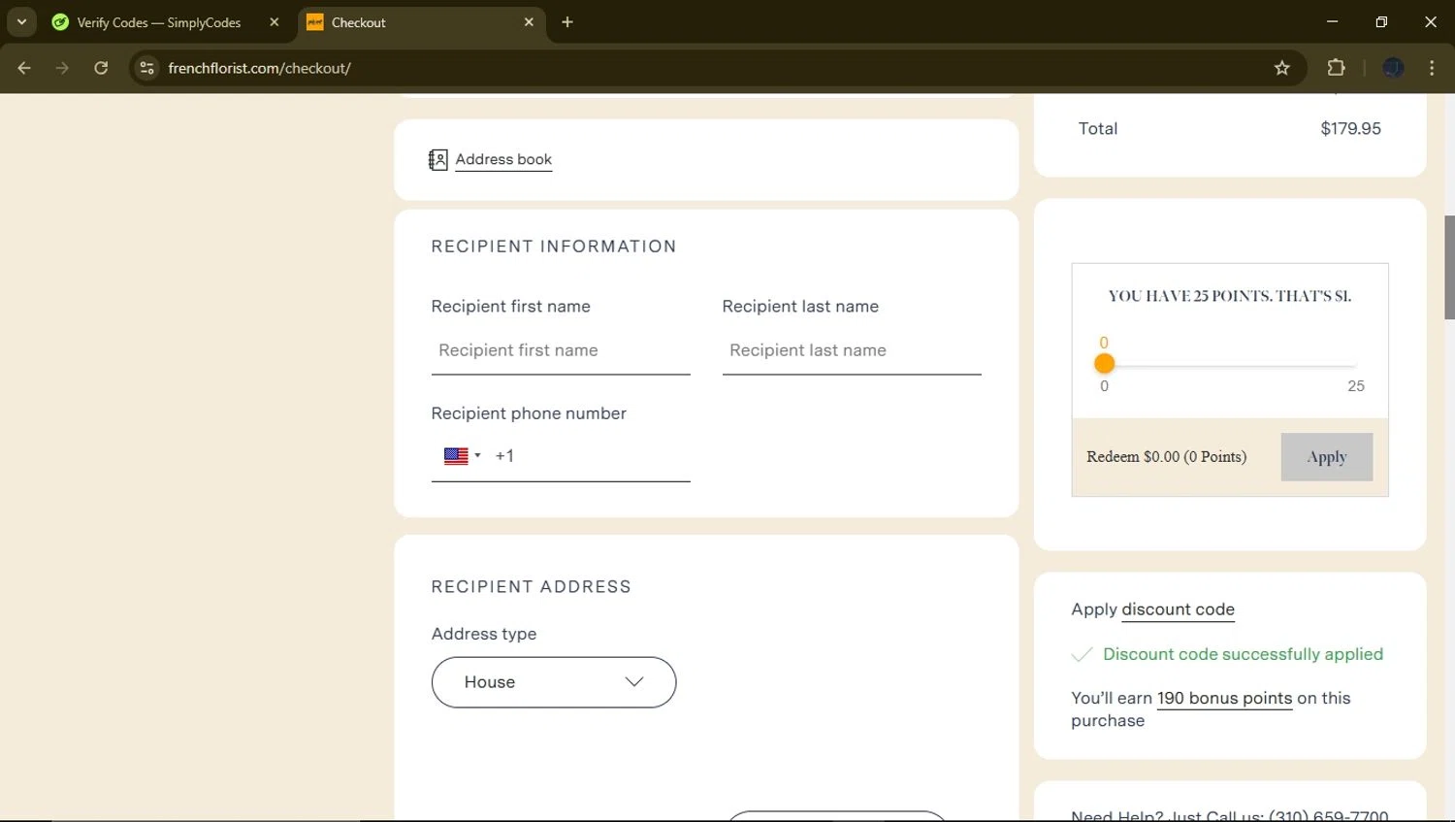Click the SimplyCodes tab favicon

[60, 22]
